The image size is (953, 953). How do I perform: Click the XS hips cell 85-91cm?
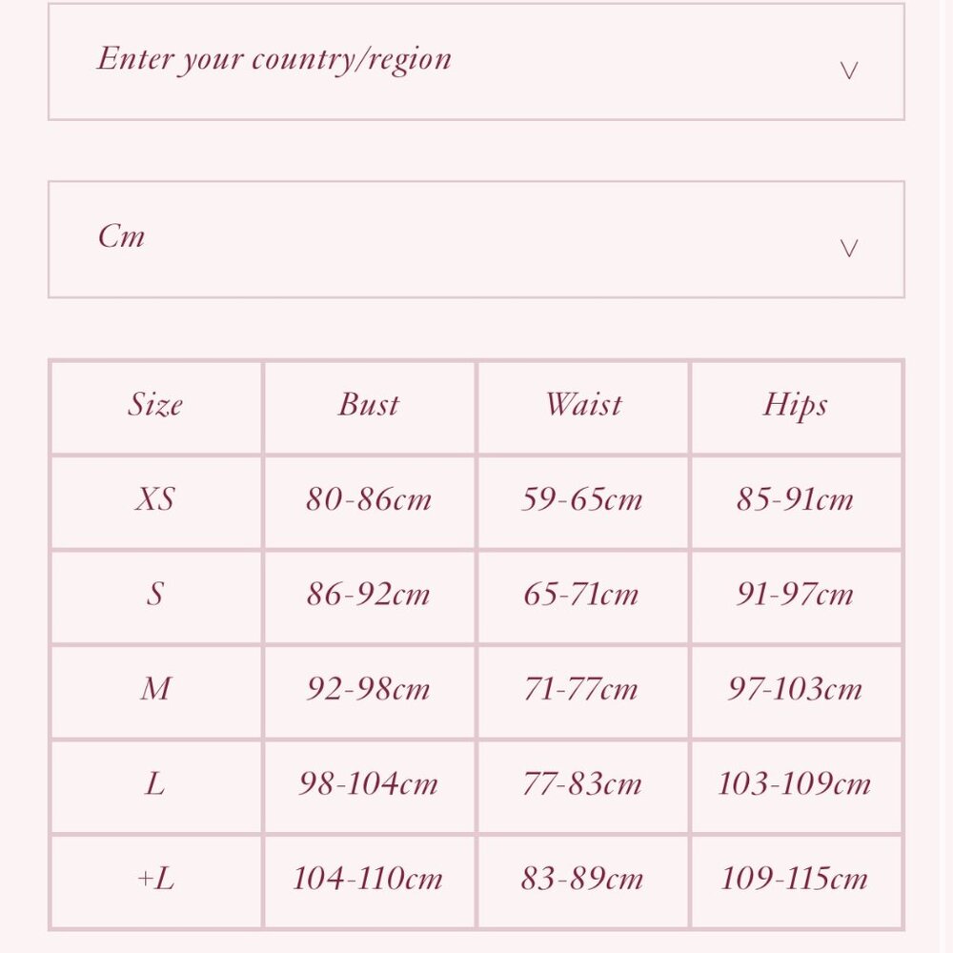(x=796, y=499)
